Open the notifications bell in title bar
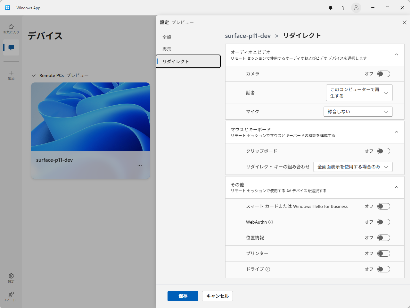This screenshot has height=308, width=410. [331, 8]
